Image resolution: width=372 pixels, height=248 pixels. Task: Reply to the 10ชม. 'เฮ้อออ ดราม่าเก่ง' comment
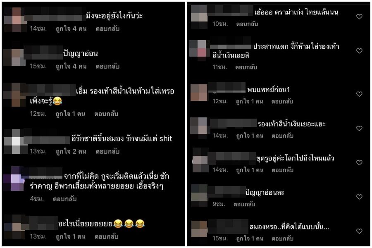(x=247, y=24)
